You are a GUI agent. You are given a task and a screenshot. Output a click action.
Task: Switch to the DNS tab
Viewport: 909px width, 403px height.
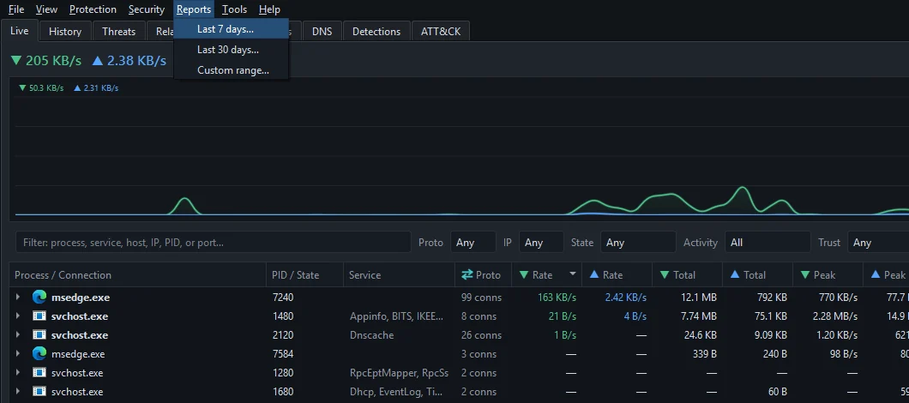click(x=322, y=32)
